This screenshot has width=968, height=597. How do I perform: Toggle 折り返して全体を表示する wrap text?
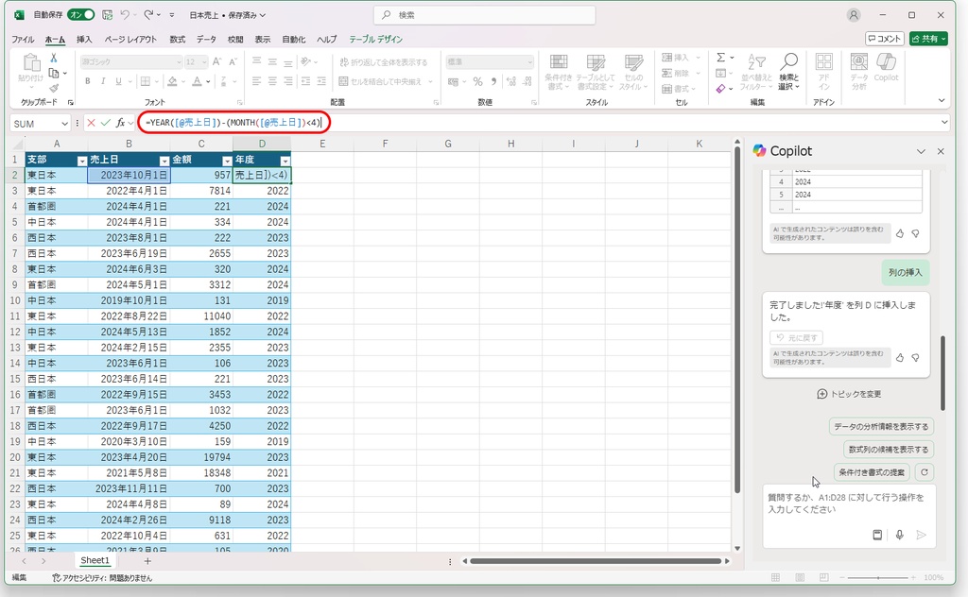tap(384, 62)
